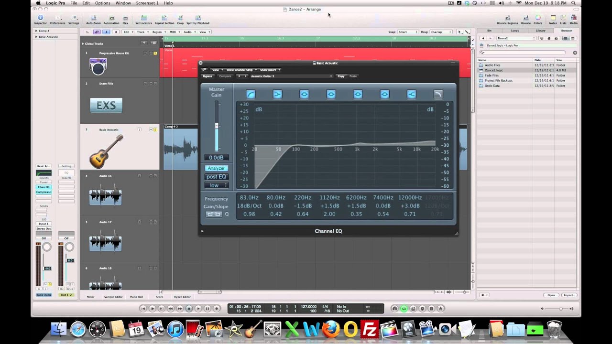Adjust the Master Gain slider in Channel EQ
The height and width of the screenshot is (344, 612).
217,127
